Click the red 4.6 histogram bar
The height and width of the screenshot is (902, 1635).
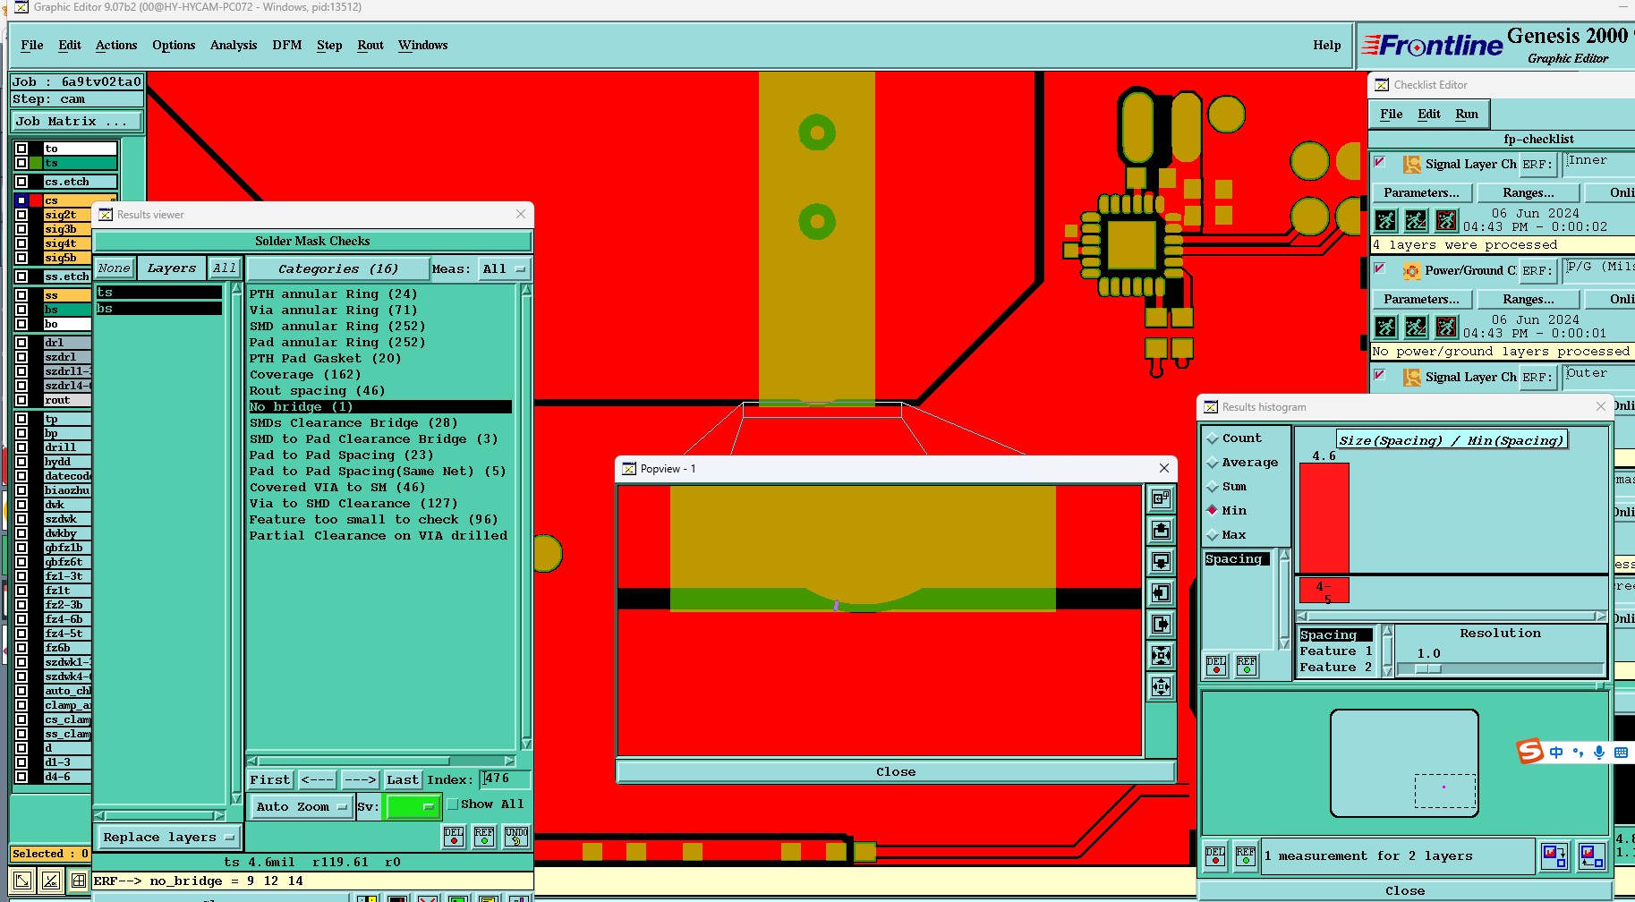click(1324, 518)
